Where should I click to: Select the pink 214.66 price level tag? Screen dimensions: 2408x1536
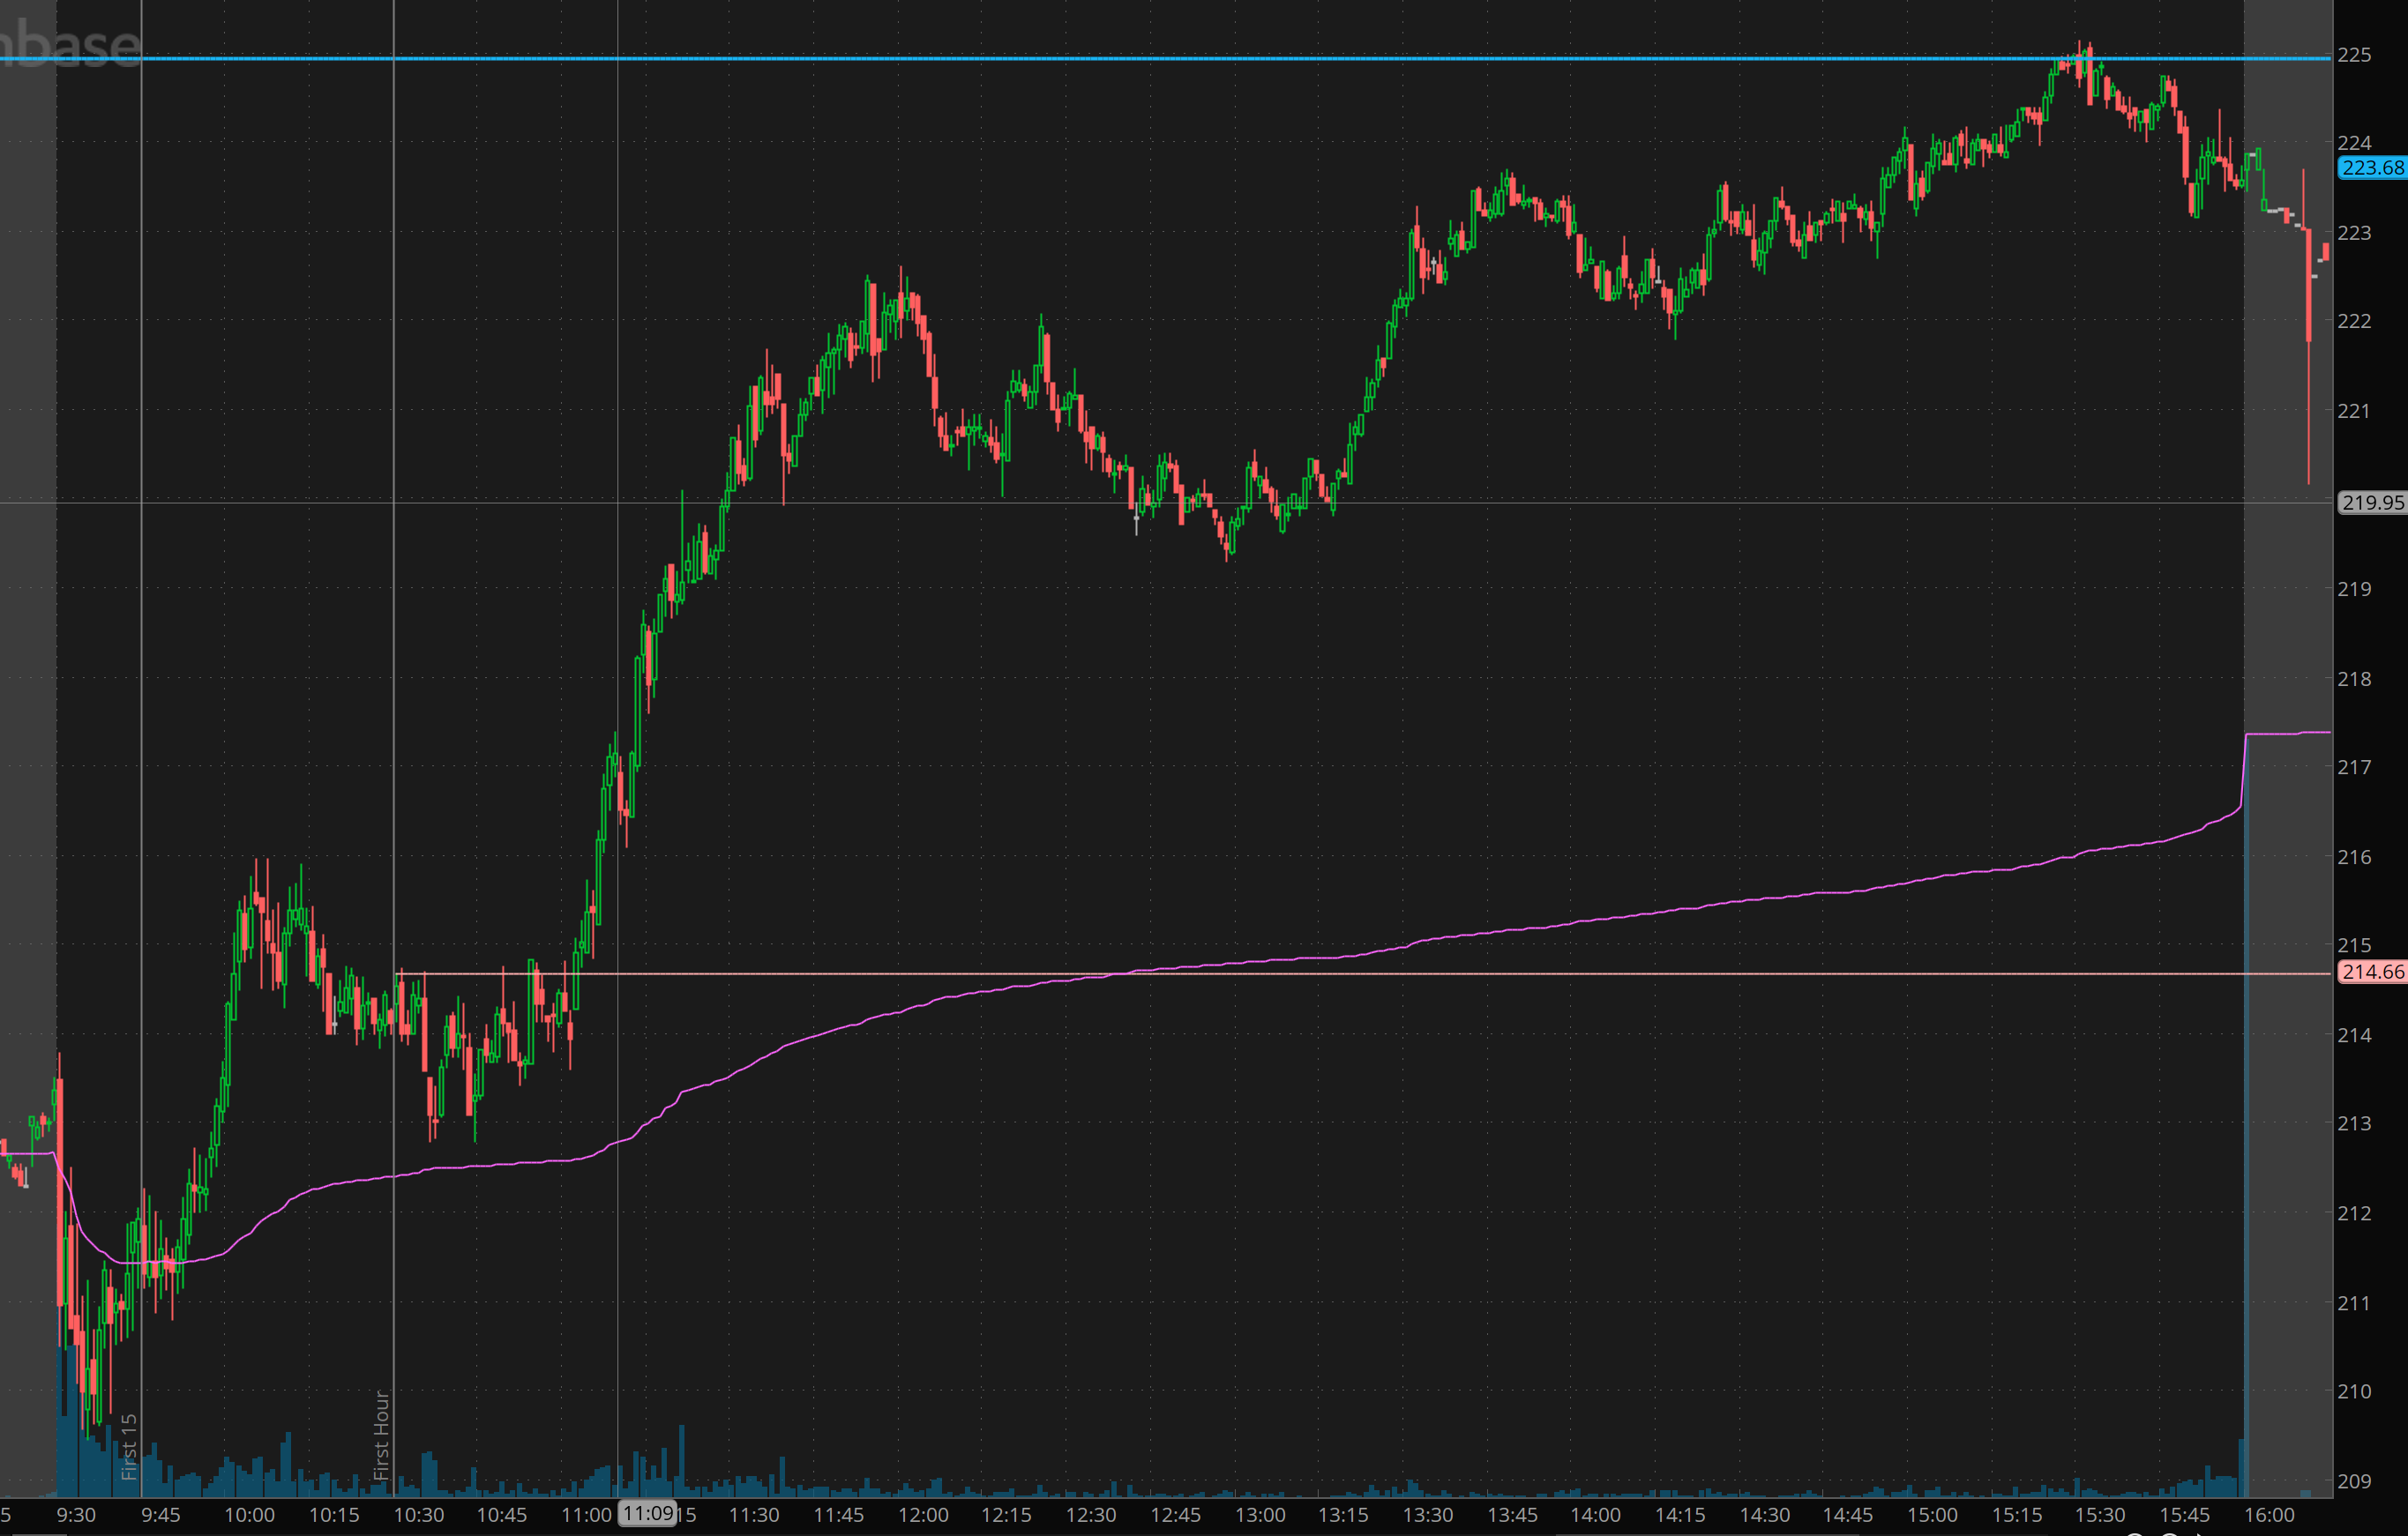[x=2371, y=973]
